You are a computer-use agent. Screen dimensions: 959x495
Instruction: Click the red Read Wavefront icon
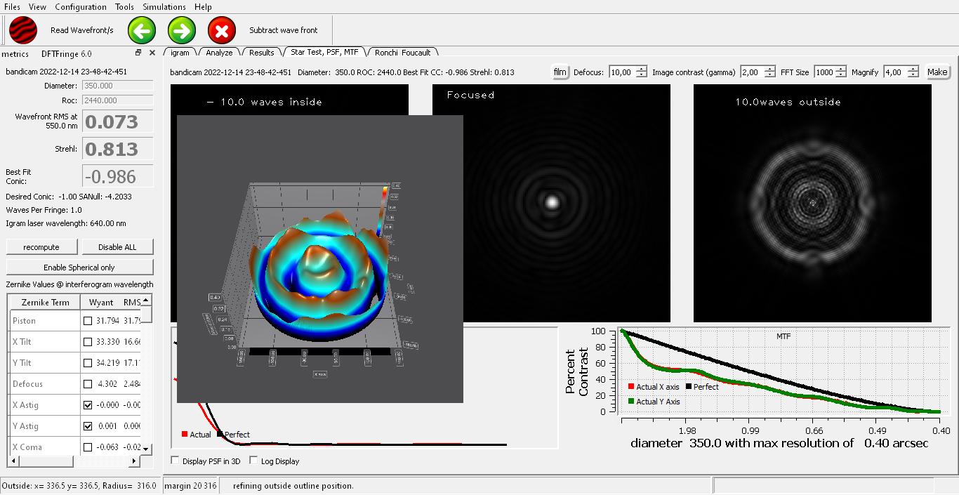[x=23, y=30]
